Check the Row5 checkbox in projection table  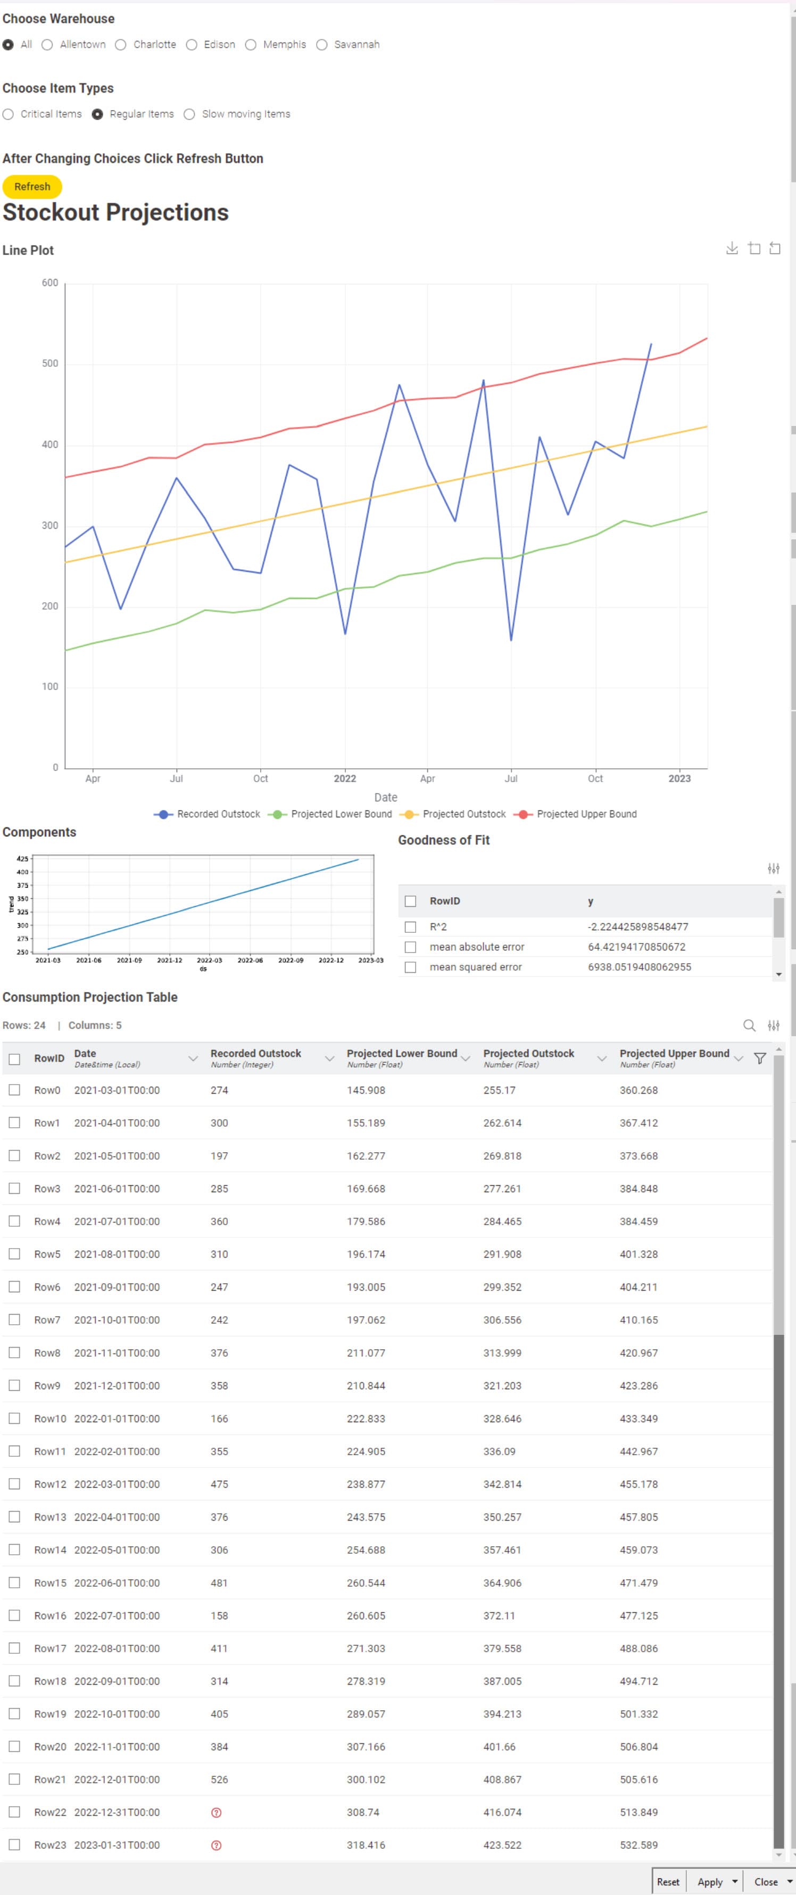point(14,1253)
